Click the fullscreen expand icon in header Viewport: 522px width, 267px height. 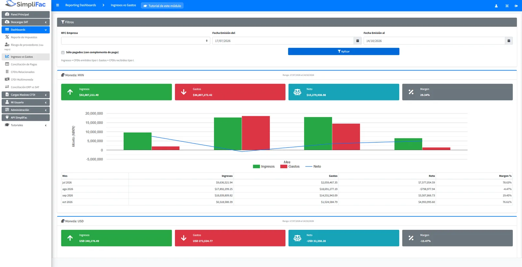507,6
